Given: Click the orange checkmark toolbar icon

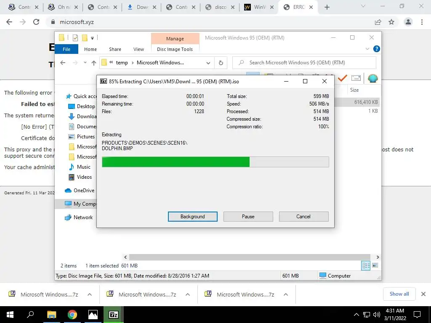Looking at the screenshot, I should click(x=342, y=78).
